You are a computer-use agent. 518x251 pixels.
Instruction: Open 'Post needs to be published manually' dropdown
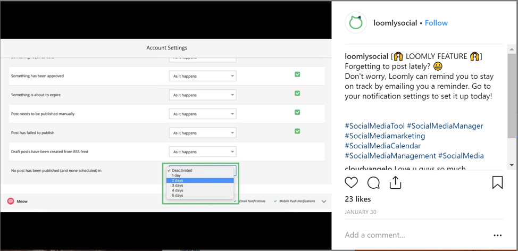coord(203,114)
